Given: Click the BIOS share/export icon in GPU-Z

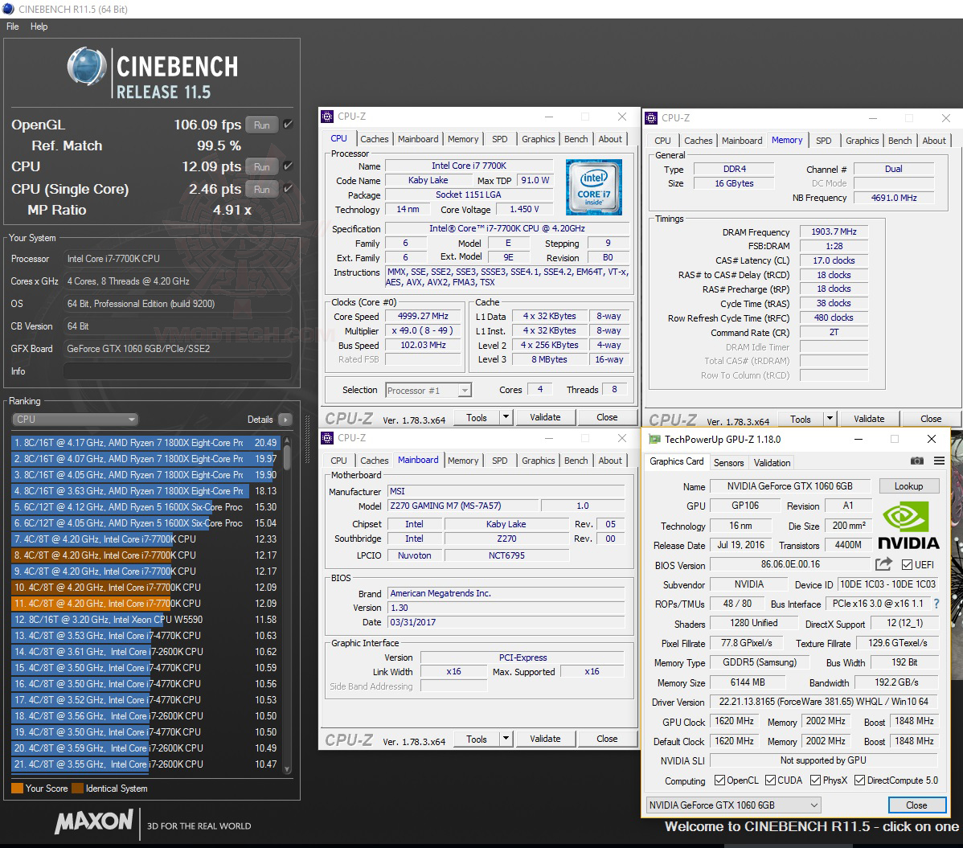Looking at the screenshot, I should [x=883, y=564].
